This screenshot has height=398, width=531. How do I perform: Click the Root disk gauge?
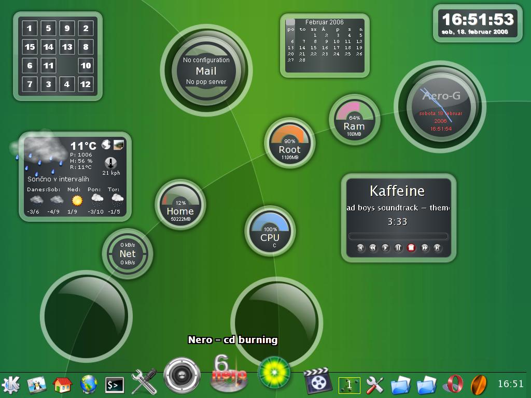pos(289,143)
